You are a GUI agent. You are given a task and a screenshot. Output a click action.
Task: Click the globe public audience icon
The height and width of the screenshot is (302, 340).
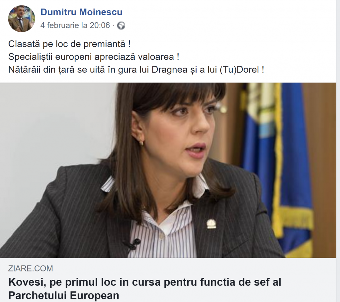(x=121, y=26)
